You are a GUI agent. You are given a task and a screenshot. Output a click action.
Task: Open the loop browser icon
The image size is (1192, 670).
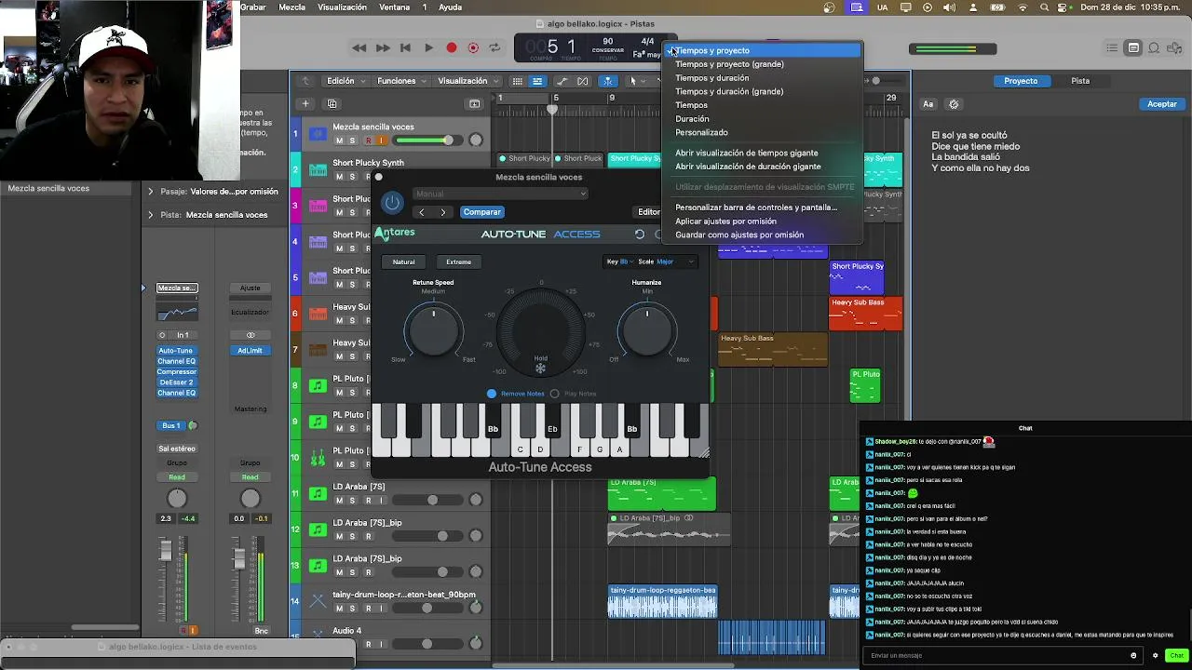(1154, 47)
